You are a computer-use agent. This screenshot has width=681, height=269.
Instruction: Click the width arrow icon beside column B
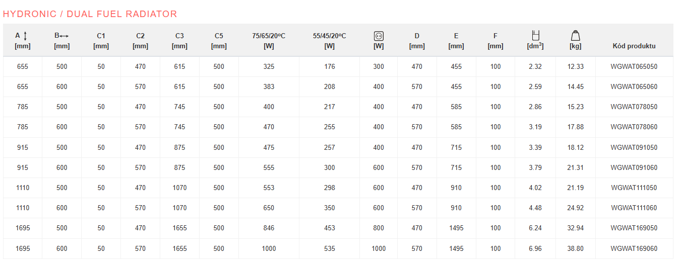(x=64, y=36)
